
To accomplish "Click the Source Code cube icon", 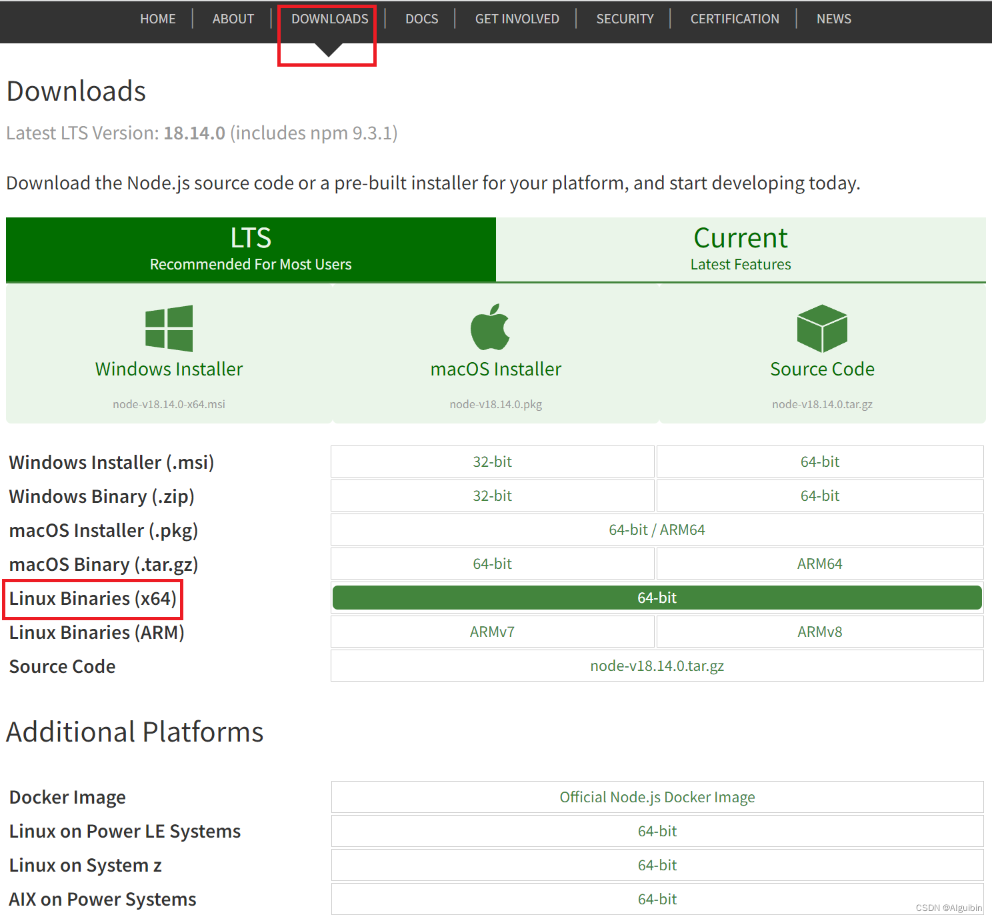I will coord(822,328).
